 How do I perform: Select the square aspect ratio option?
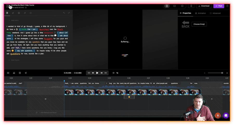[182, 6]
